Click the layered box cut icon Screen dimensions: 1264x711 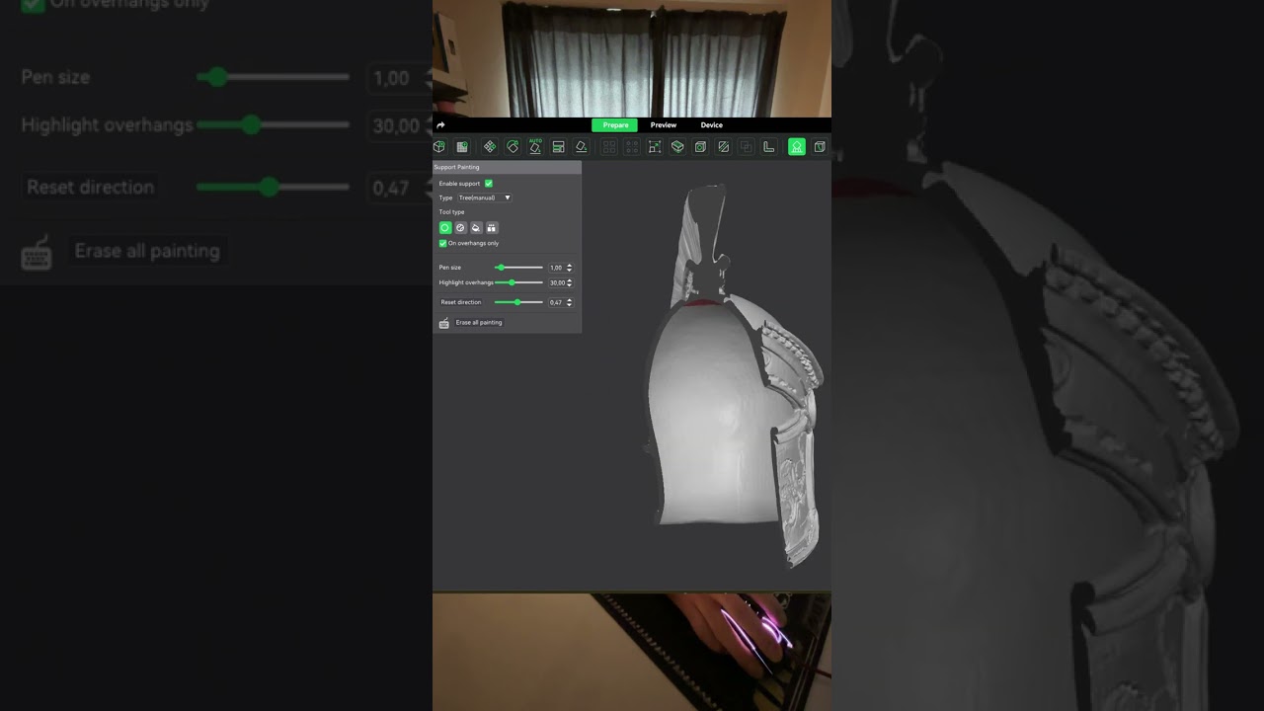677,147
